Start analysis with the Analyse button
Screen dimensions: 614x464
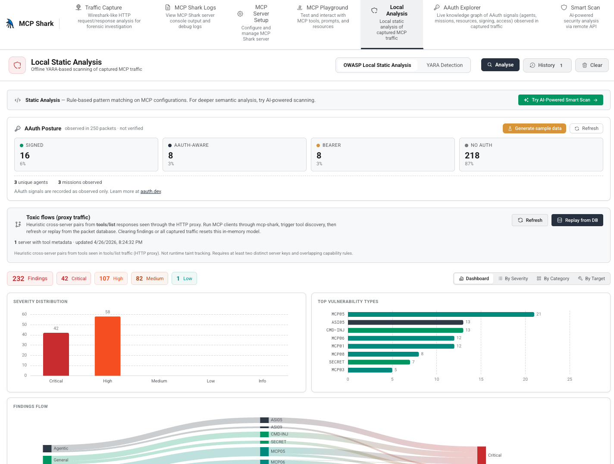pyautogui.click(x=500, y=65)
